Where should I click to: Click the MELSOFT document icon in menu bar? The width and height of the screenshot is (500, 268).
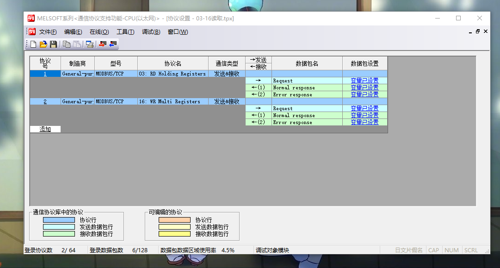pos(31,31)
